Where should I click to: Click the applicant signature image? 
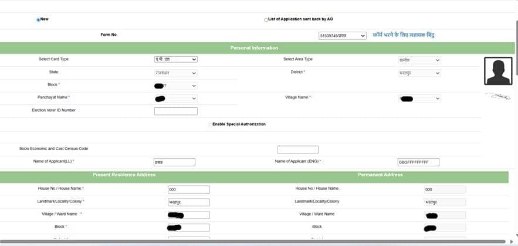click(x=498, y=96)
